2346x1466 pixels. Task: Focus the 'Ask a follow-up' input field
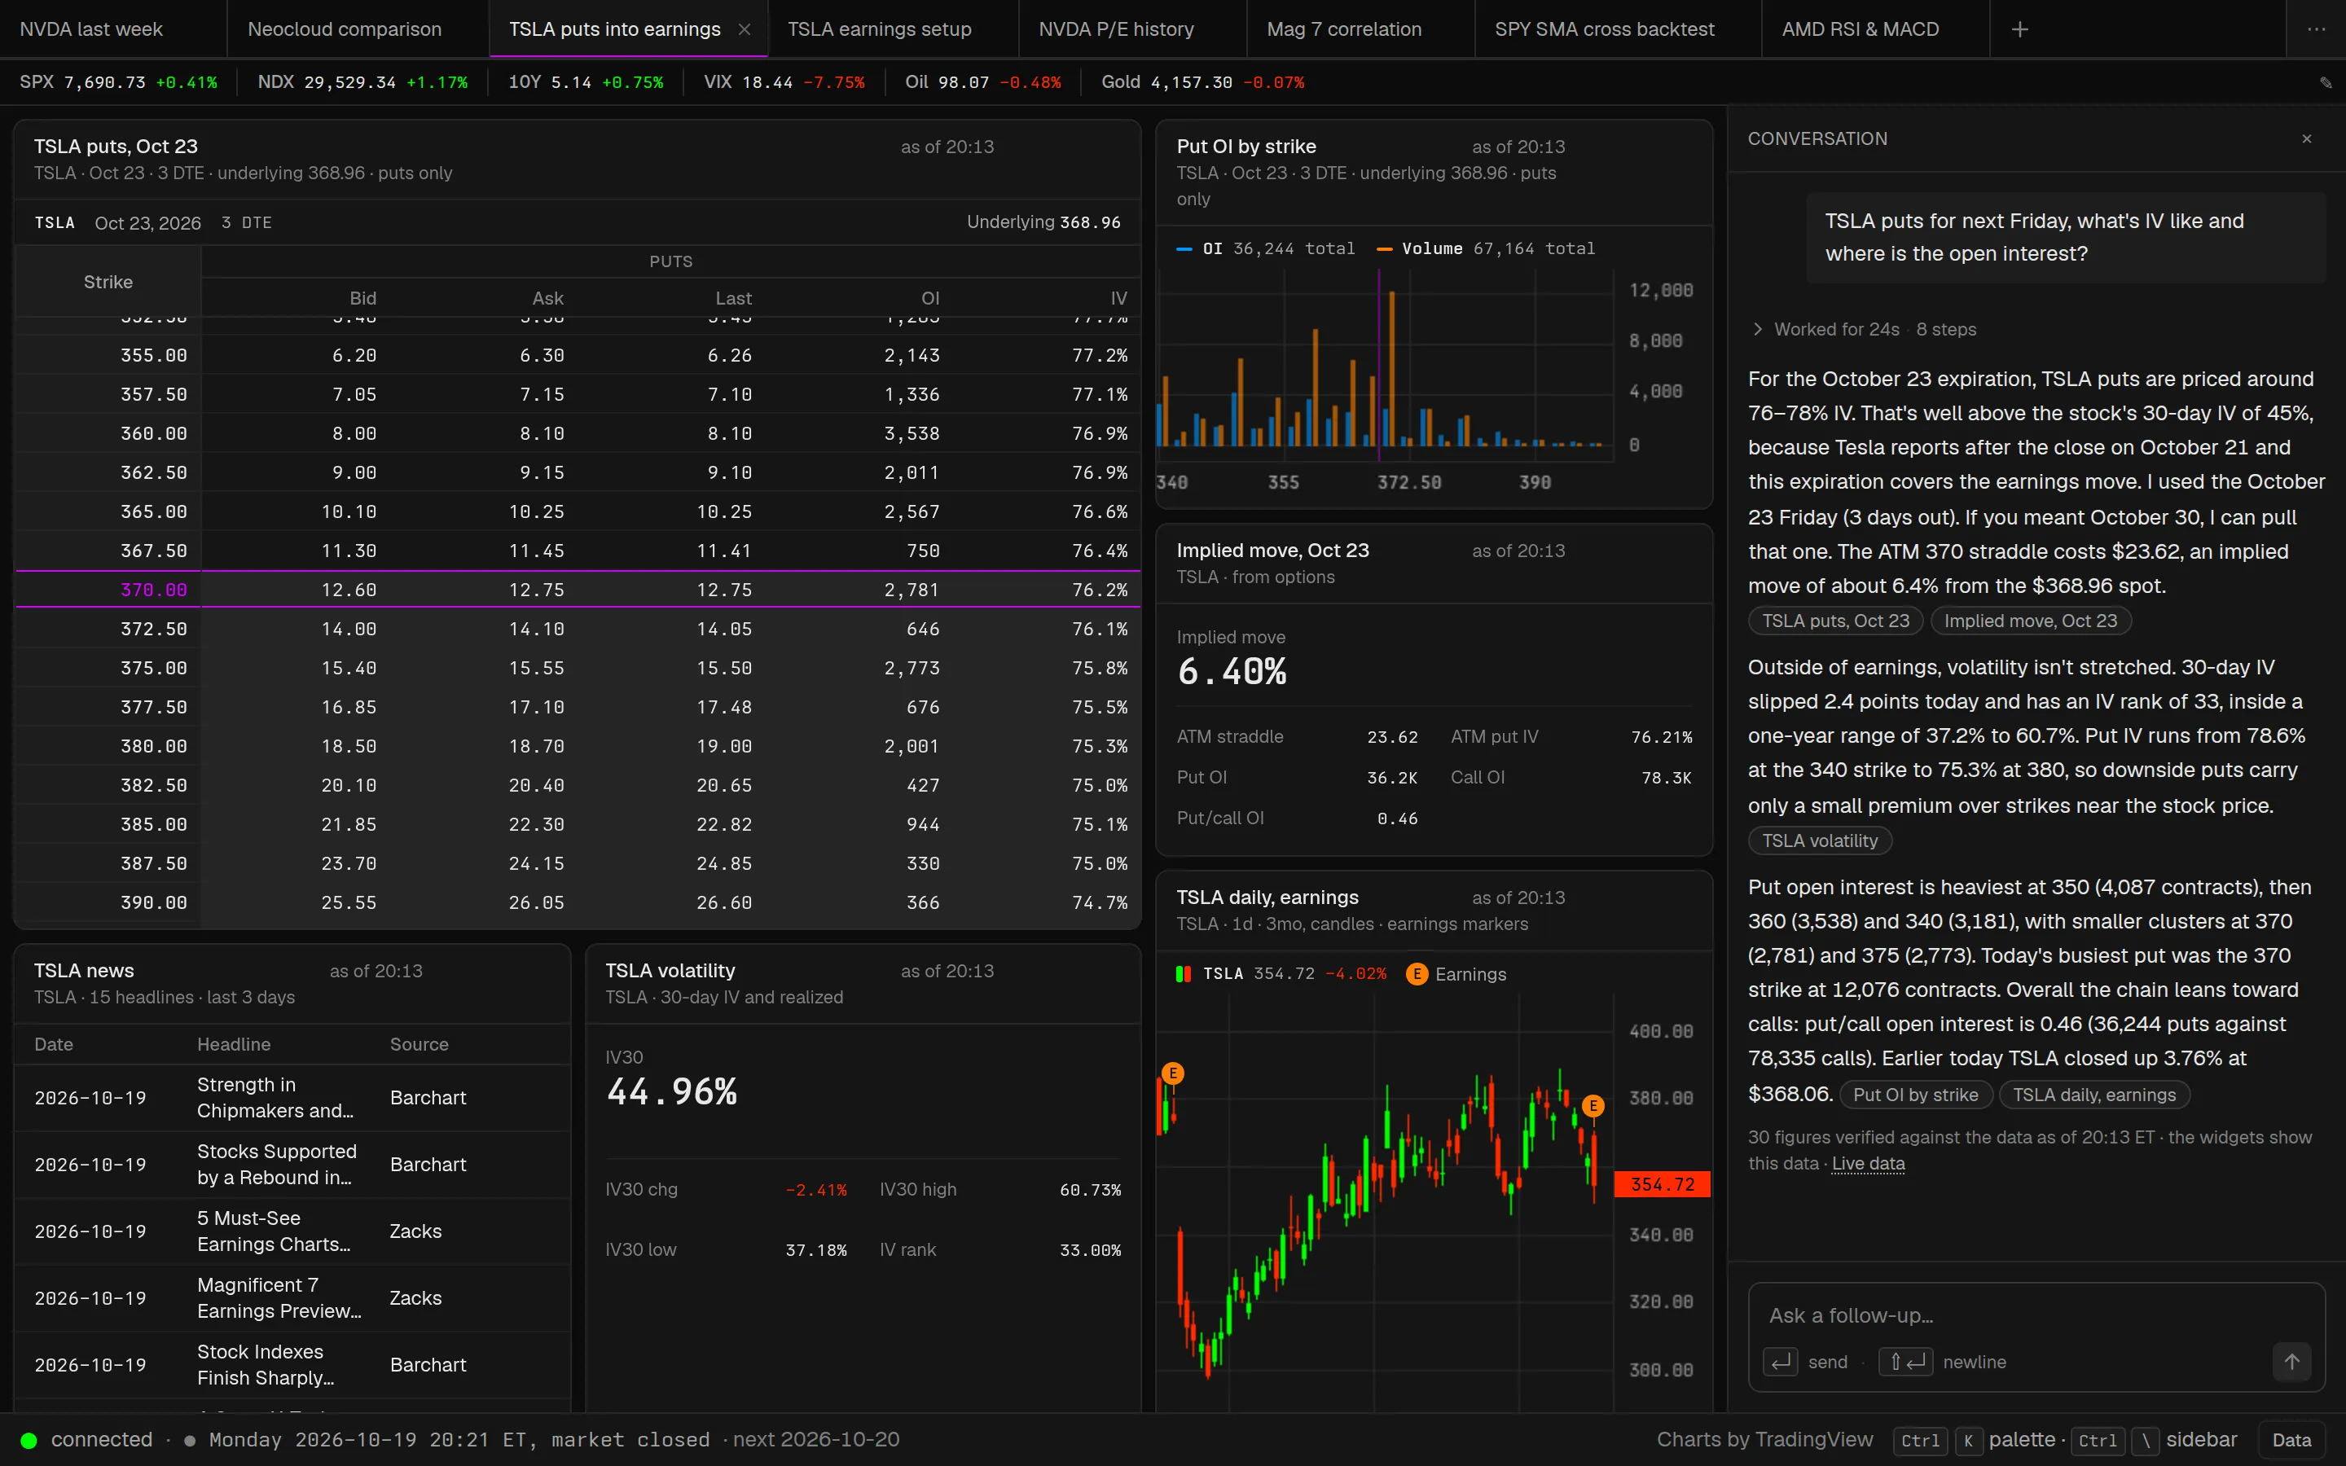(x=2036, y=1315)
